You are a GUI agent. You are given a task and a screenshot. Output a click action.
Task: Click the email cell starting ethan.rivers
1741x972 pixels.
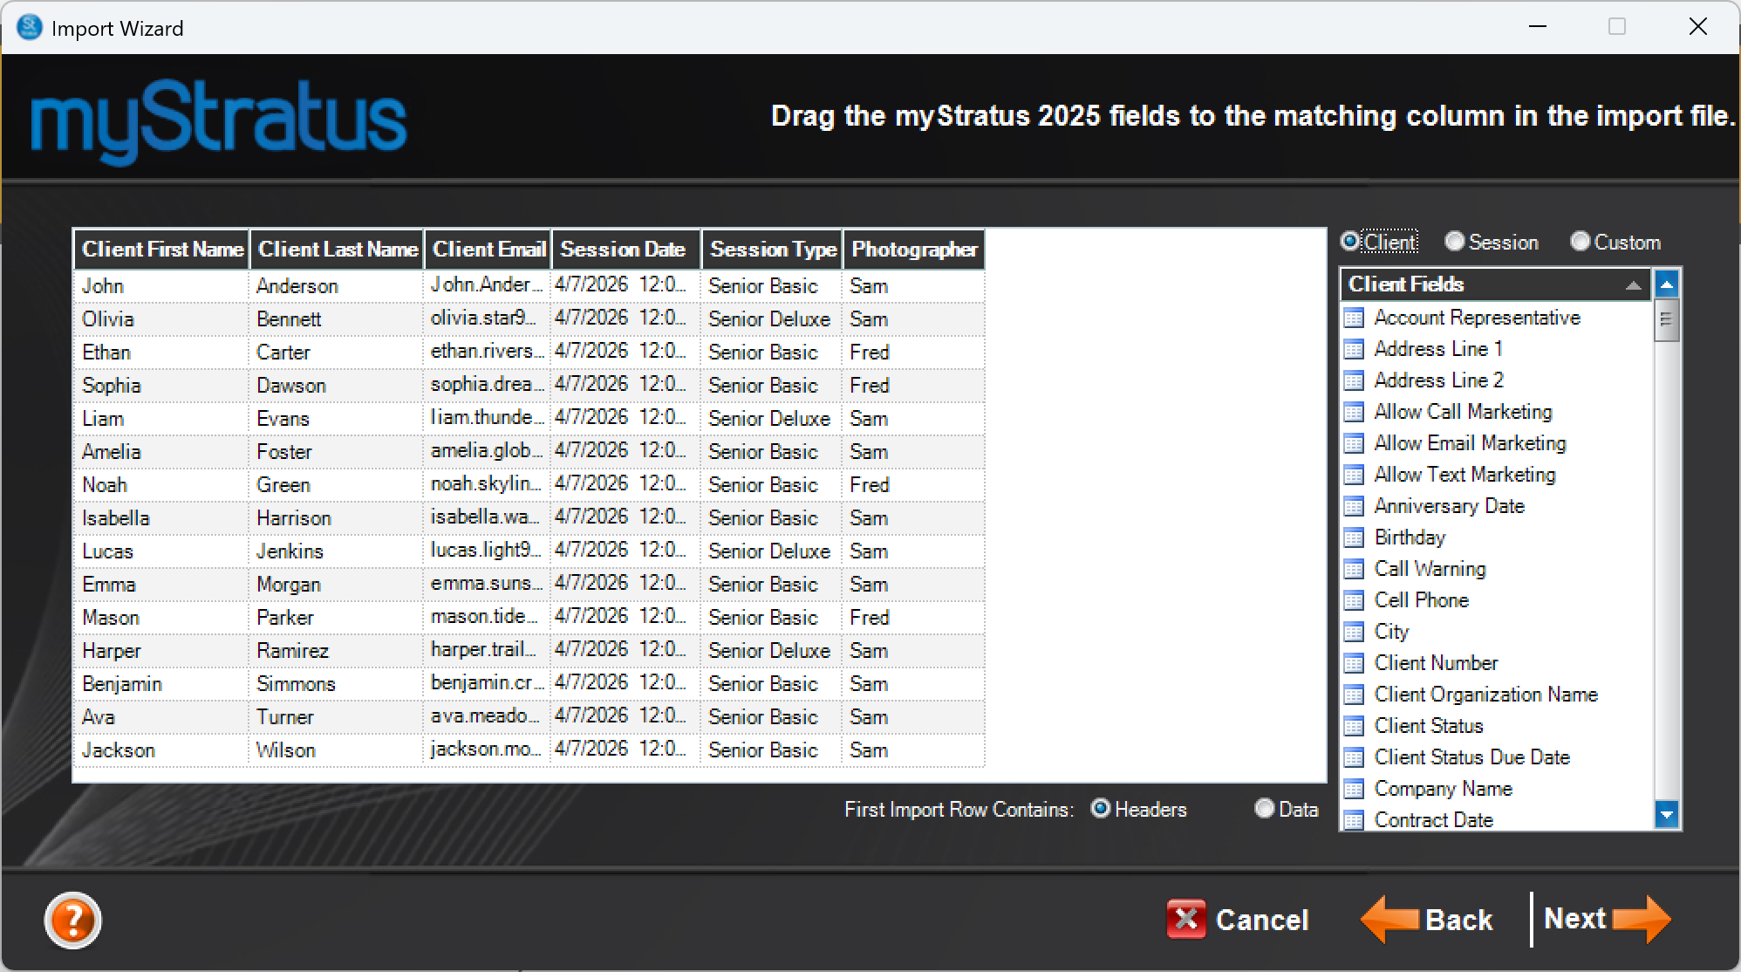(x=488, y=353)
